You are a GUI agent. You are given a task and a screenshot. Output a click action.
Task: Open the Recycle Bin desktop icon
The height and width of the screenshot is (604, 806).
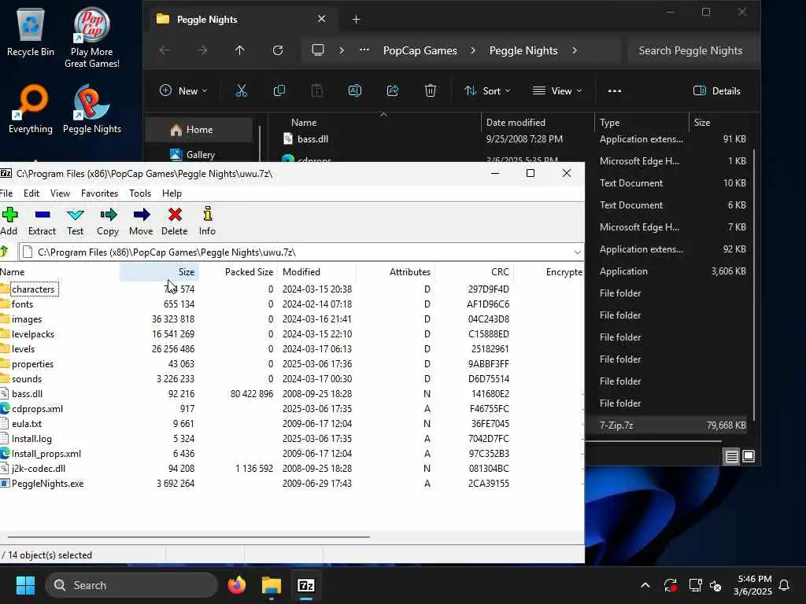tap(31, 31)
